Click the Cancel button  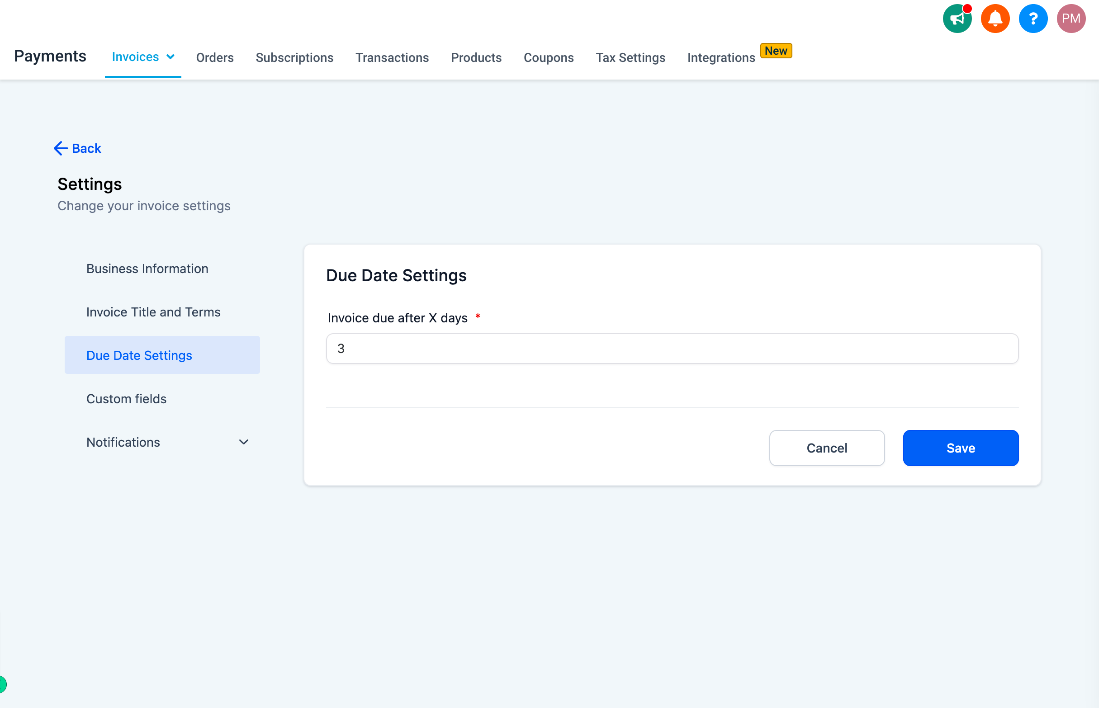coord(827,448)
